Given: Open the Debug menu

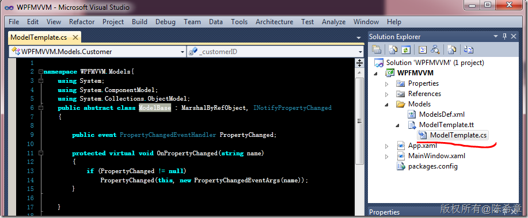Looking at the screenshot, I should coord(165,22).
